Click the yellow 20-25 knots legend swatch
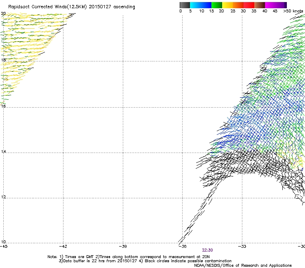305x268 pixels. (228, 5)
